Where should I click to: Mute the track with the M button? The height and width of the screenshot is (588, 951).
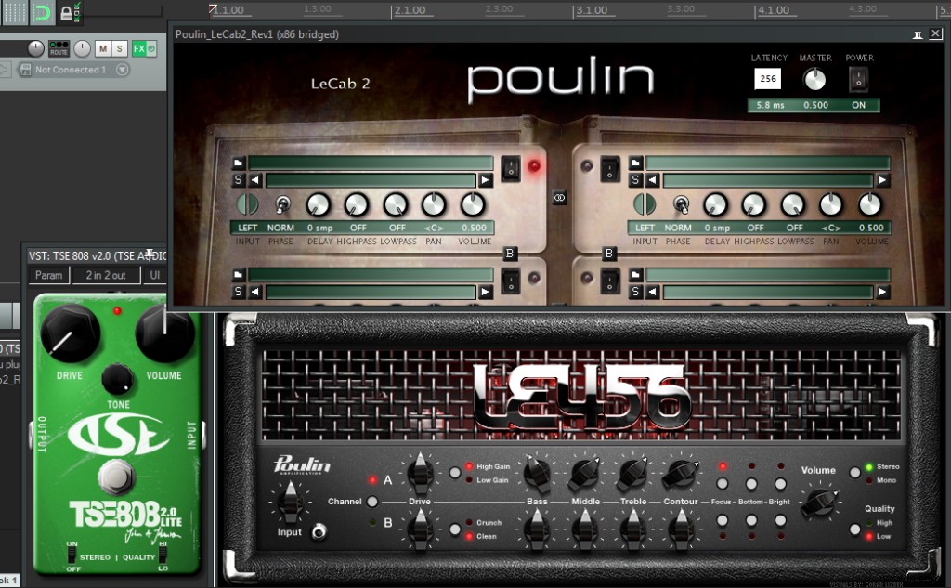(x=103, y=48)
